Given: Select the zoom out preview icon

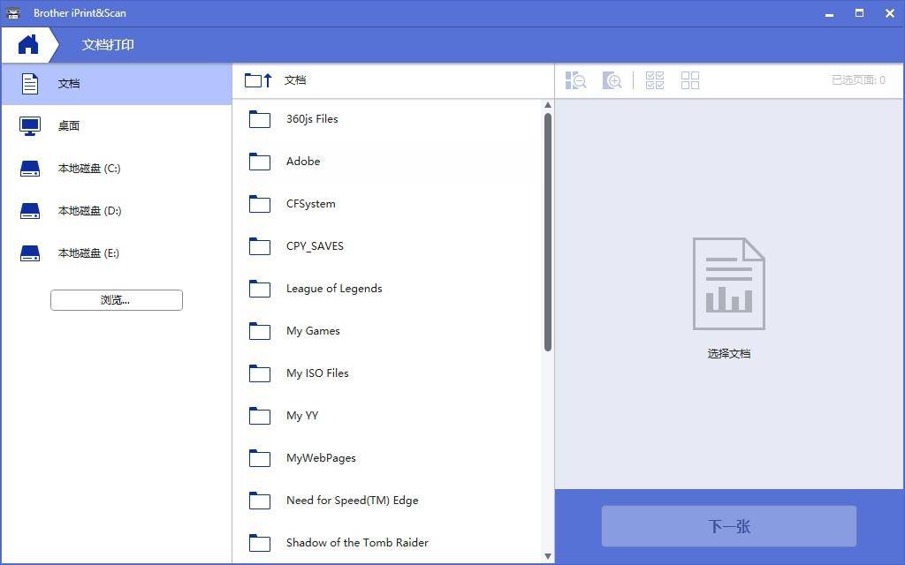Looking at the screenshot, I should [x=575, y=80].
